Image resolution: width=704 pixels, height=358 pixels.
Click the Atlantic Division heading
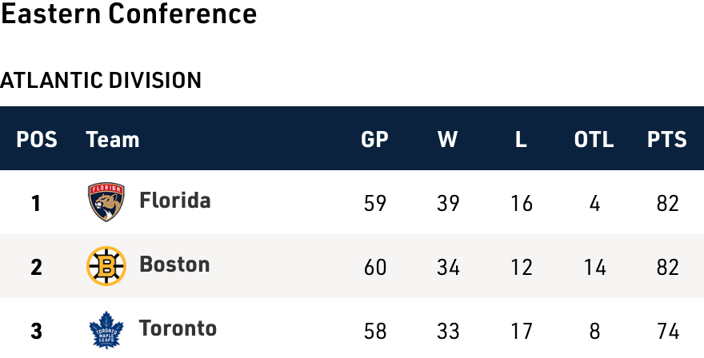pos(101,81)
